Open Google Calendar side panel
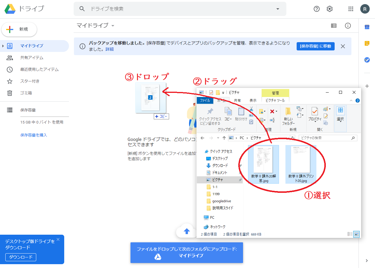 click(367, 27)
